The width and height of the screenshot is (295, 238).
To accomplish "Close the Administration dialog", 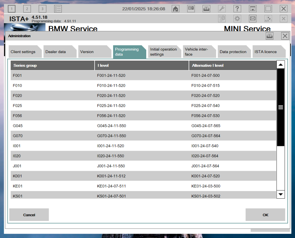I will (285, 36).
